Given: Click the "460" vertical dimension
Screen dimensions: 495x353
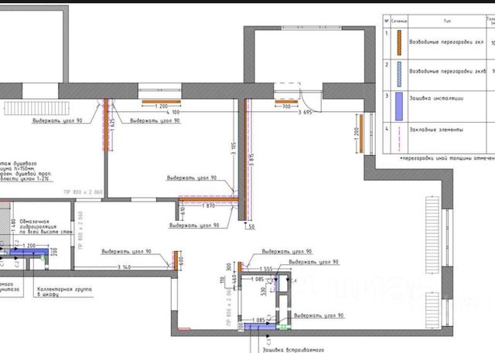Looking at the screenshot, I should [x=234, y=279].
